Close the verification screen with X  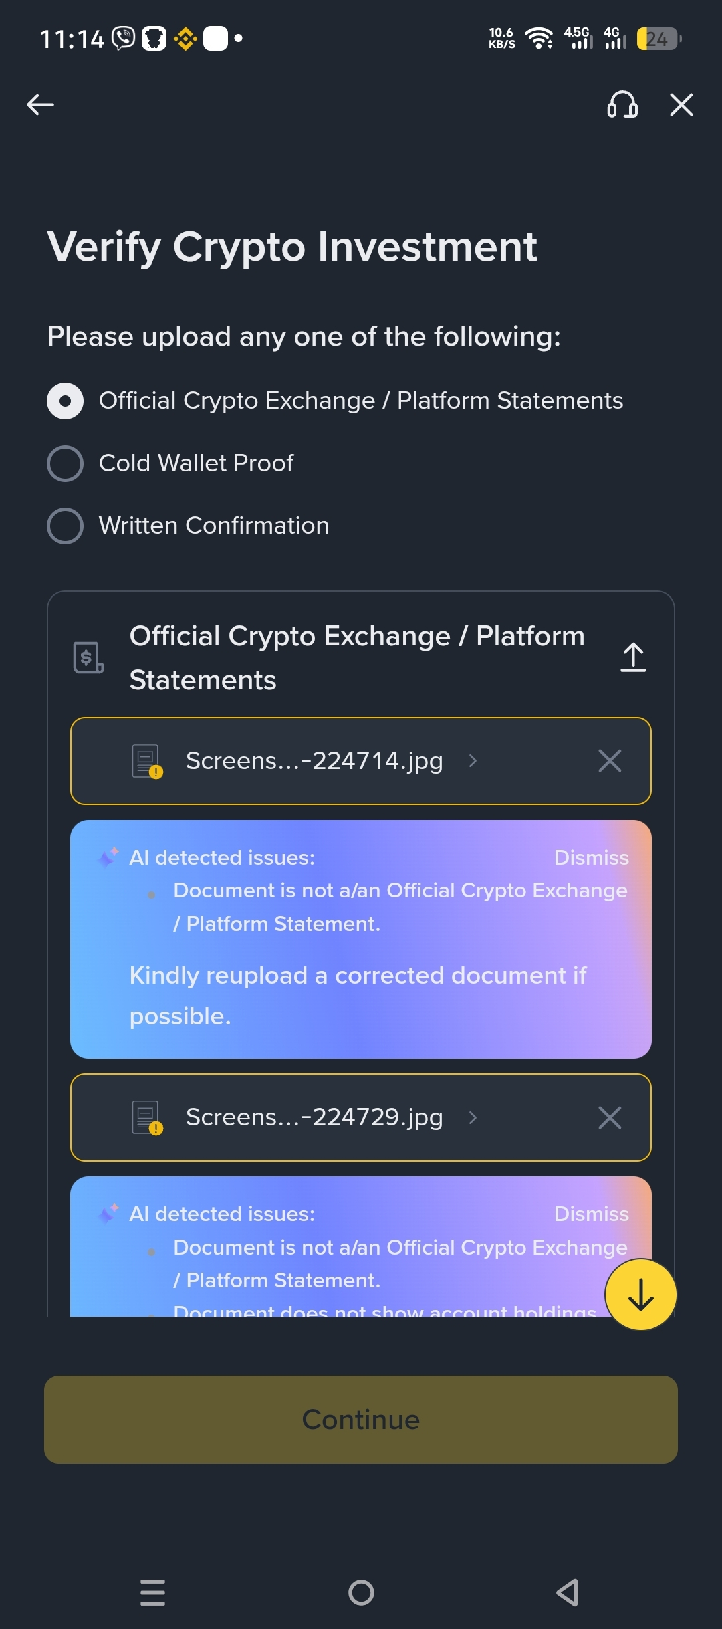[681, 105]
